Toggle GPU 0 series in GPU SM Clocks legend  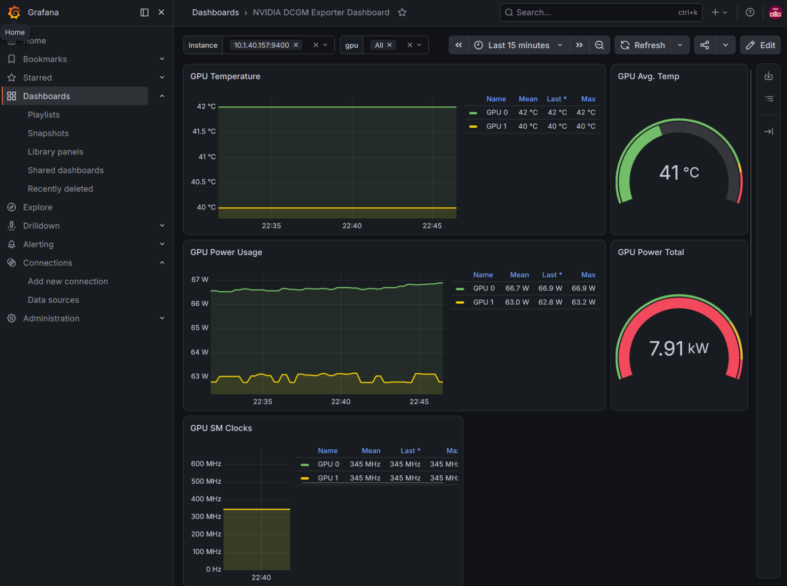point(329,465)
